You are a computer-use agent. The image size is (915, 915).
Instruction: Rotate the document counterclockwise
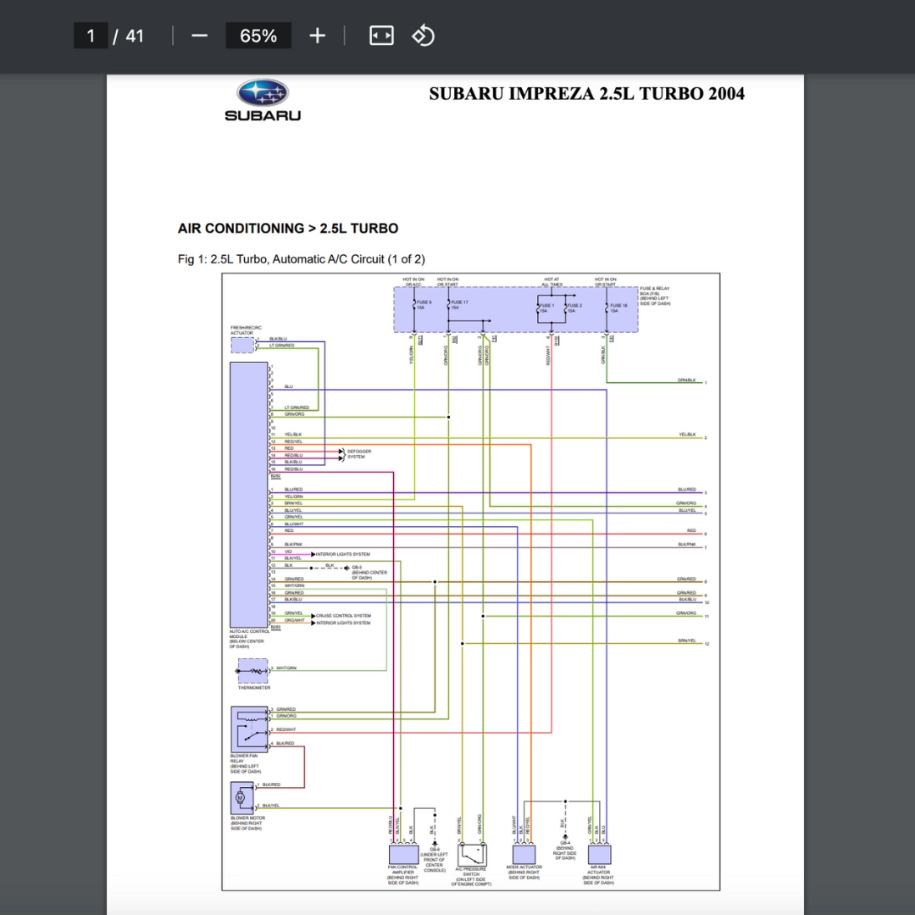[x=423, y=36]
